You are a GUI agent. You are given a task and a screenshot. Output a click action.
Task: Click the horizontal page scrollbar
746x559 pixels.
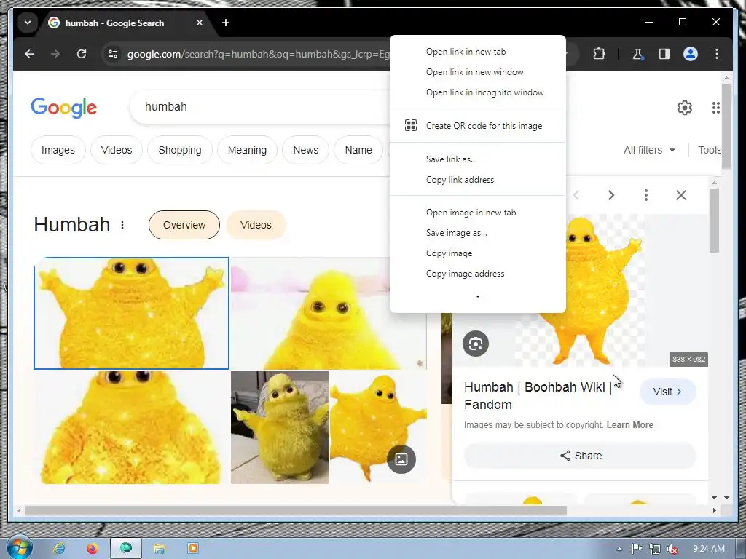click(x=296, y=510)
